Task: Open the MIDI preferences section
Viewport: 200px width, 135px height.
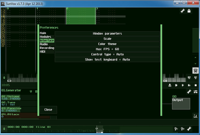Action: click(x=42, y=52)
